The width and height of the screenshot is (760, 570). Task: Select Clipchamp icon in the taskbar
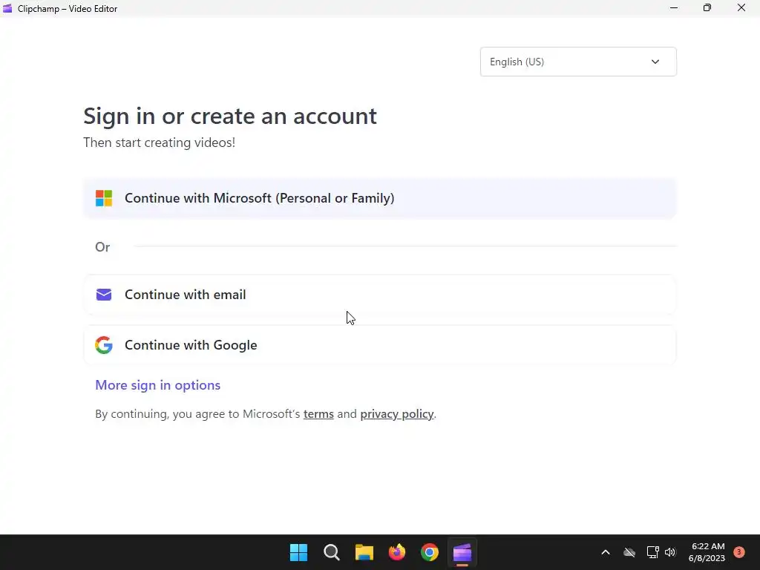coord(462,552)
